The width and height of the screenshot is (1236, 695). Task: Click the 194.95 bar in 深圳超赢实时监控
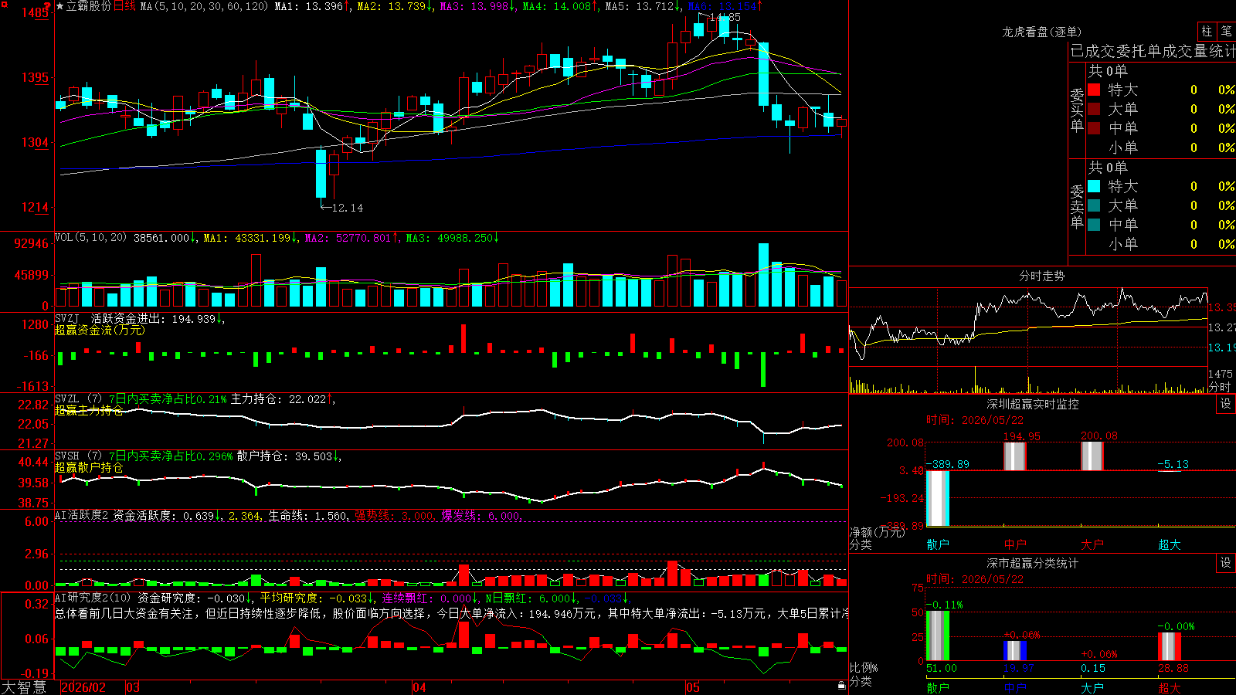click(x=1015, y=456)
